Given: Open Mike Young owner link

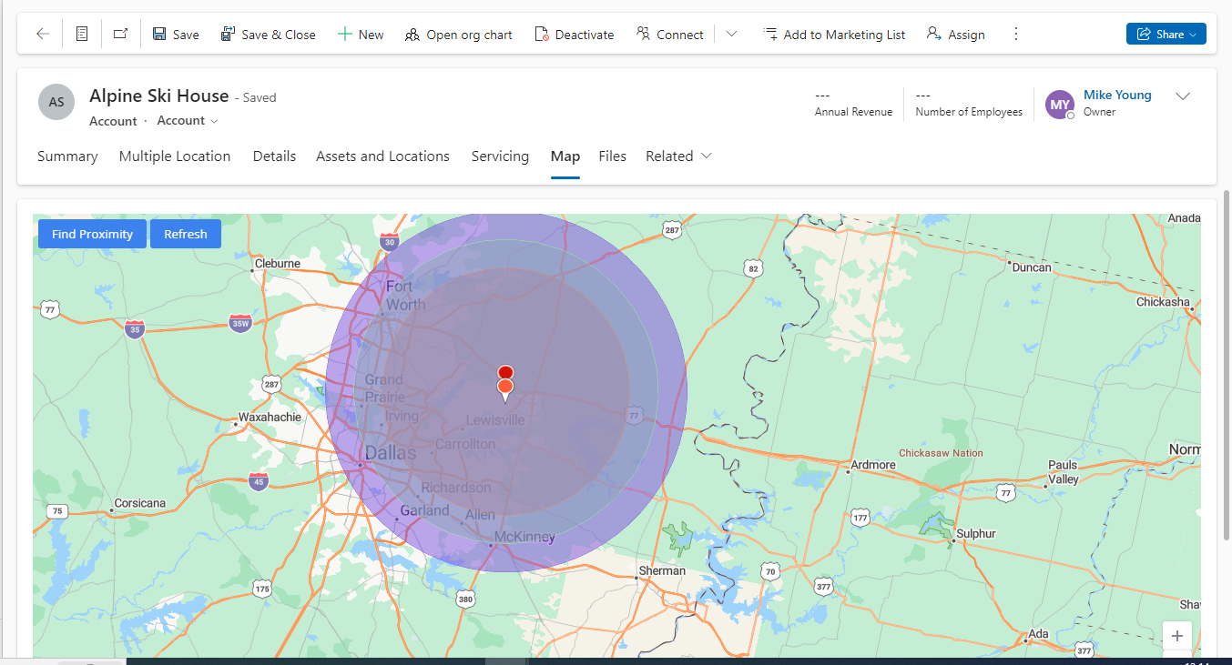Looking at the screenshot, I should 1117,95.
